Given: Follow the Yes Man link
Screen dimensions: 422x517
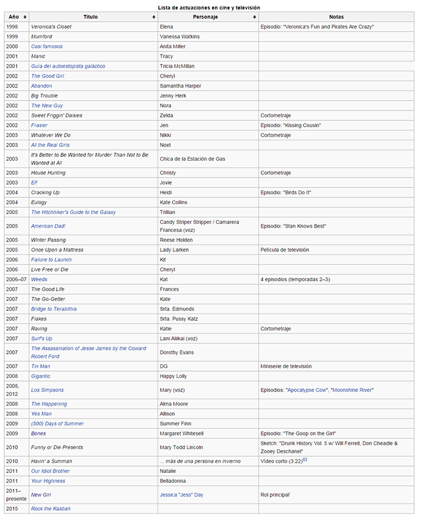Looking at the screenshot, I should pyautogui.click(x=41, y=414).
